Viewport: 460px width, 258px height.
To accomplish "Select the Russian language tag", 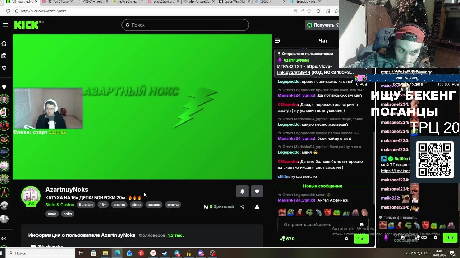I will (x=86, y=205).
